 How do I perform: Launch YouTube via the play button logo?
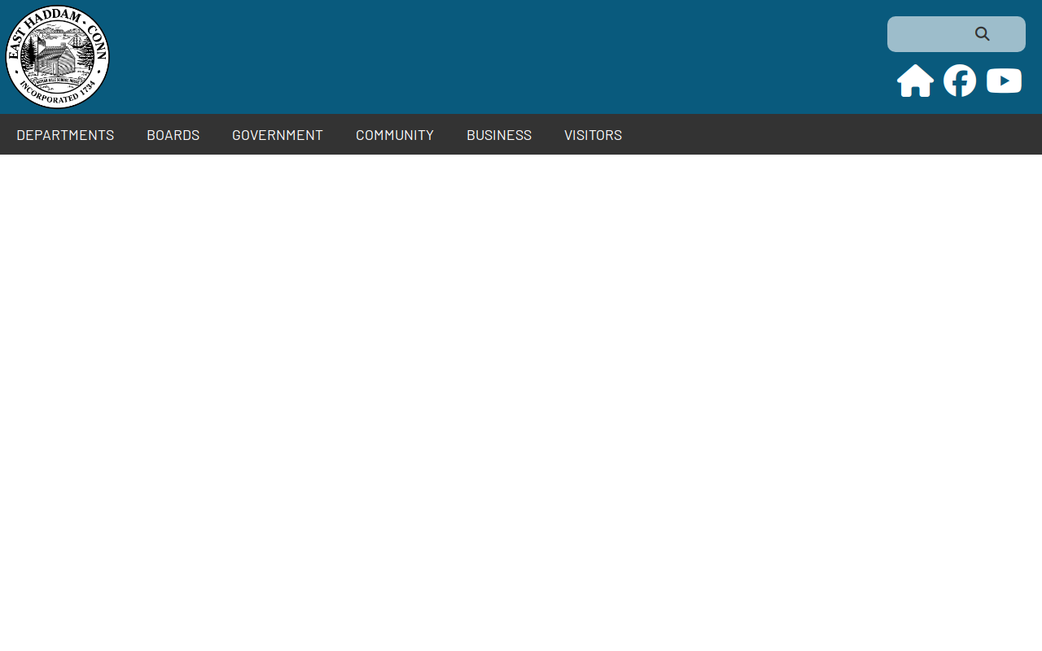pos(1004,81)
